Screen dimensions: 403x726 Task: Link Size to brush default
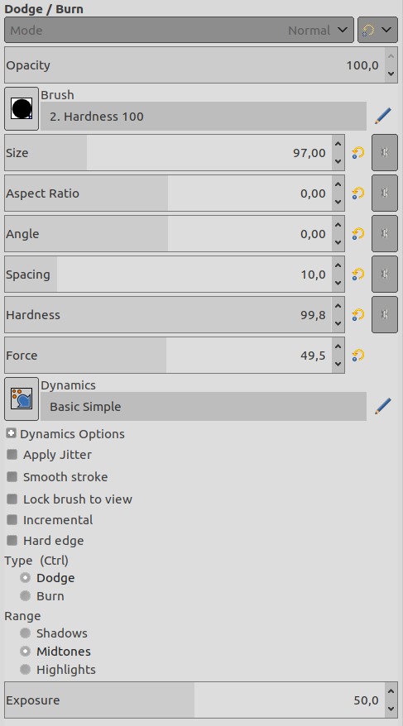pyautogui.click(x=385, y=153)
